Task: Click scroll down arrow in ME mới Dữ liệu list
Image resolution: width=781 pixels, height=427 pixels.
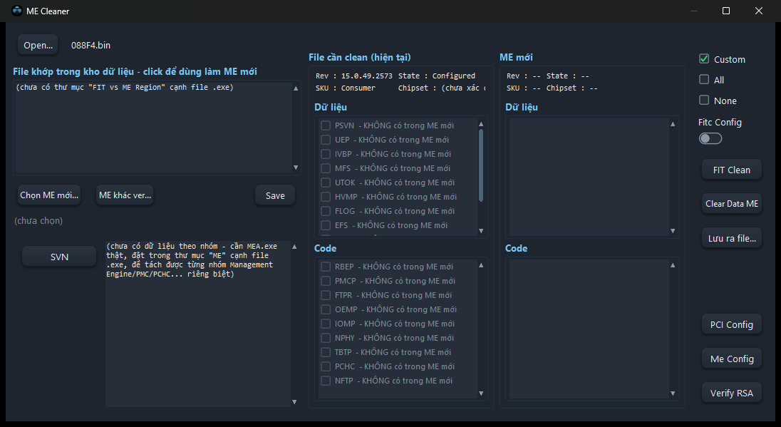Action: pyautogui.click(x=673, y=231)
